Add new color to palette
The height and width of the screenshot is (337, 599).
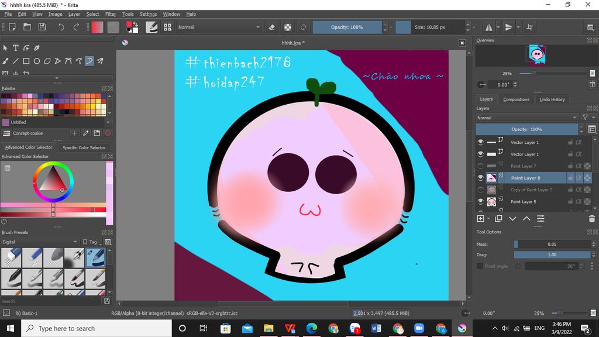74,133
